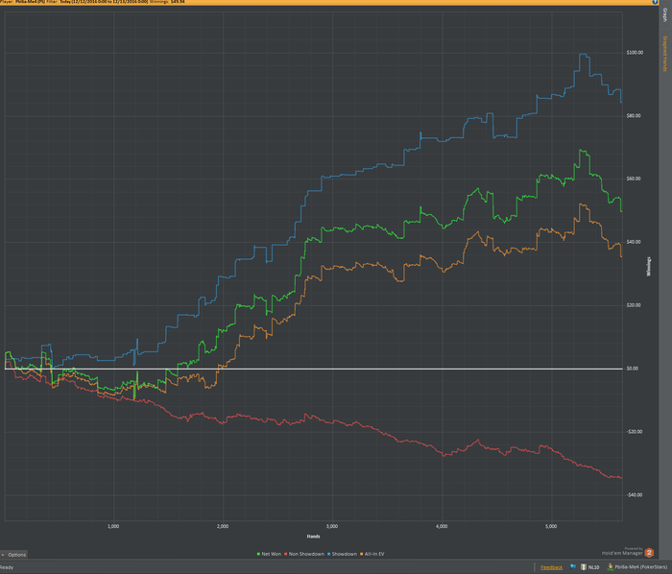Click the $60.00 y-axis label
The height and width of the screenshot is (574, 672).
click(634, 179)
